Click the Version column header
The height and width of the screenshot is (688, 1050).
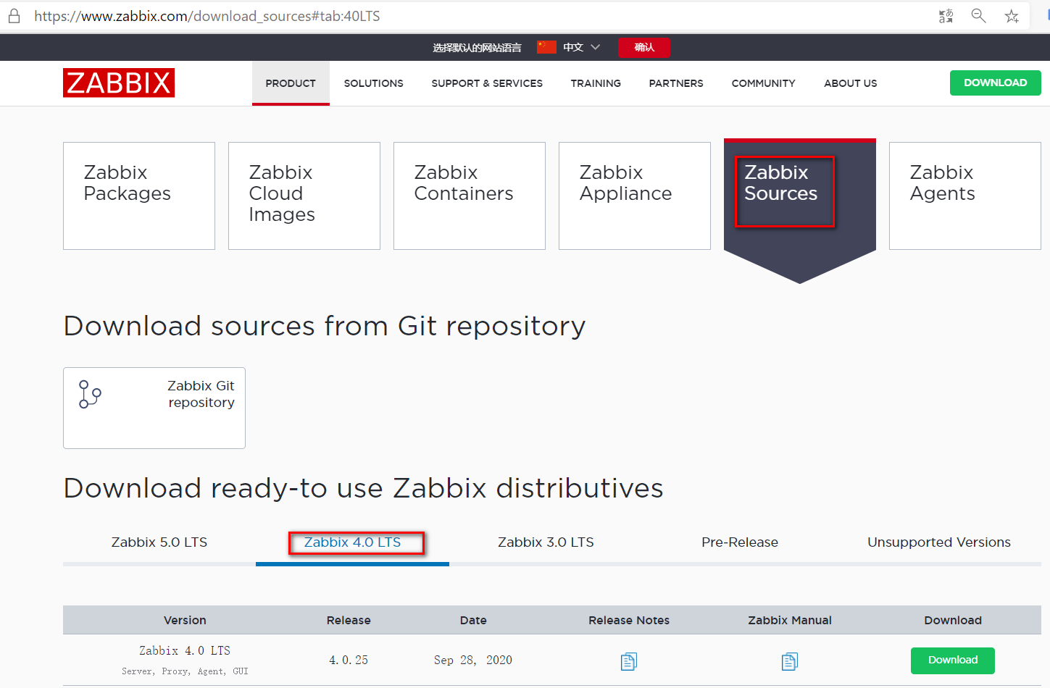click(185, 621)
